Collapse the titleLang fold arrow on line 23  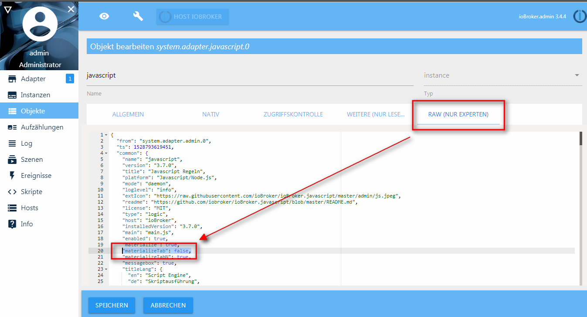click(106, 269)
